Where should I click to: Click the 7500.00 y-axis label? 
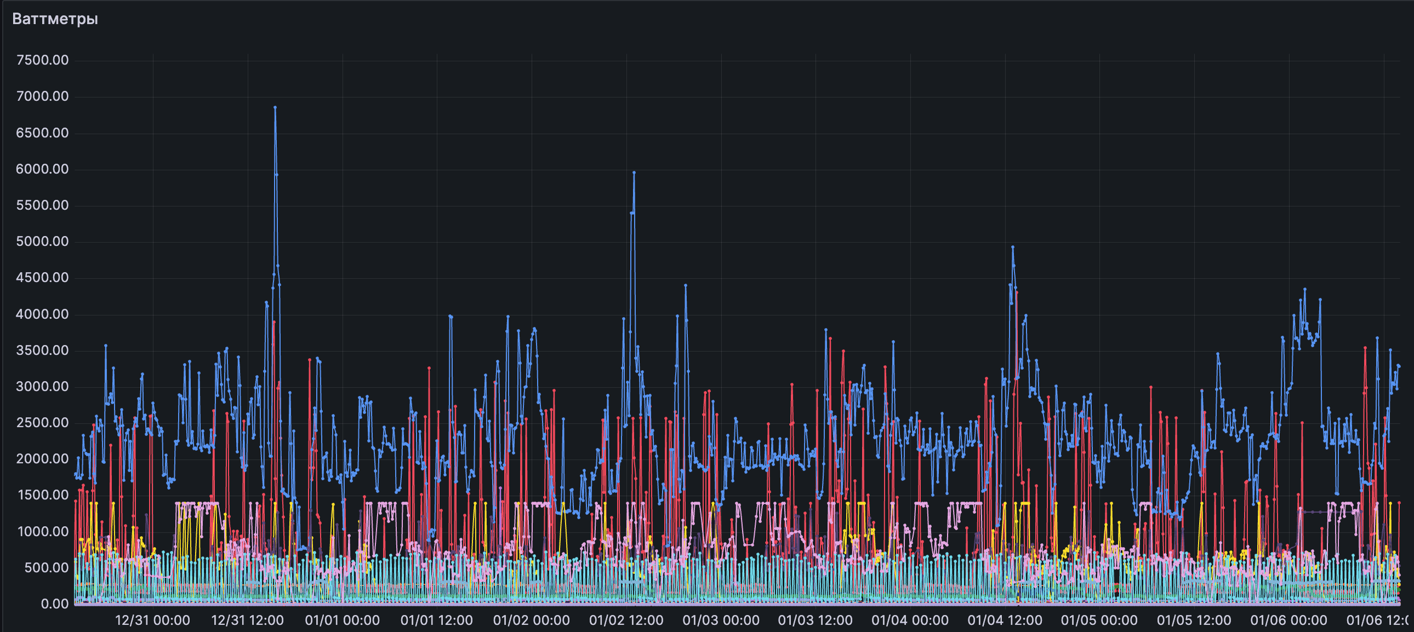(x=43, y=60)
